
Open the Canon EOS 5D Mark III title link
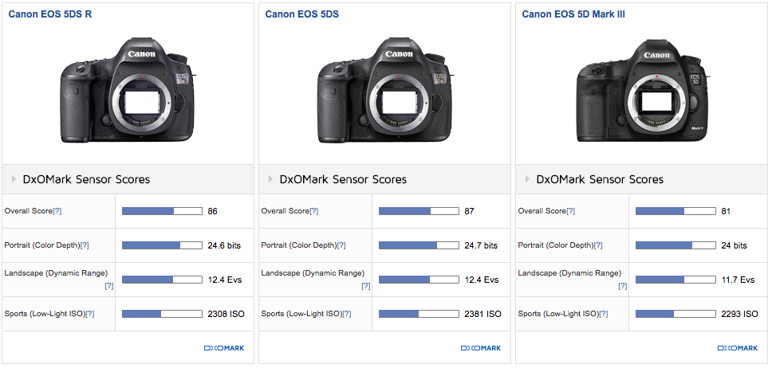[x=573, y=14]
